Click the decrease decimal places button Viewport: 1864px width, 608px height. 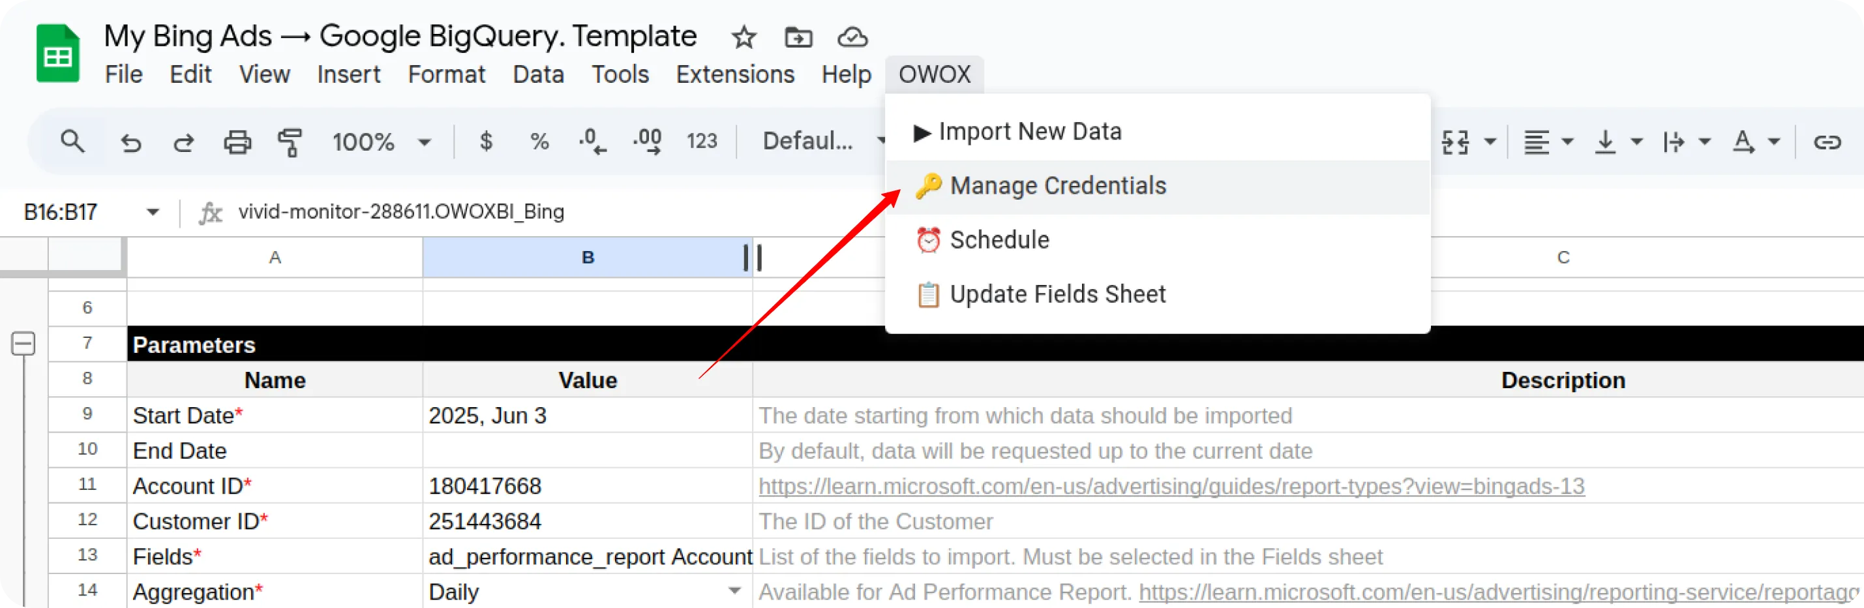pos(594,141)
